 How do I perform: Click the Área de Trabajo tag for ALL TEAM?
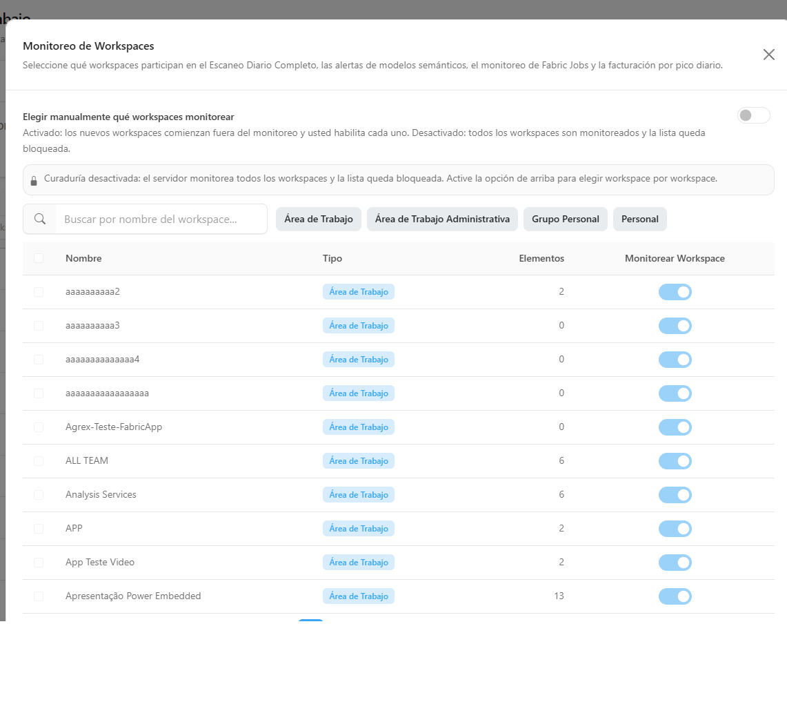359,461
